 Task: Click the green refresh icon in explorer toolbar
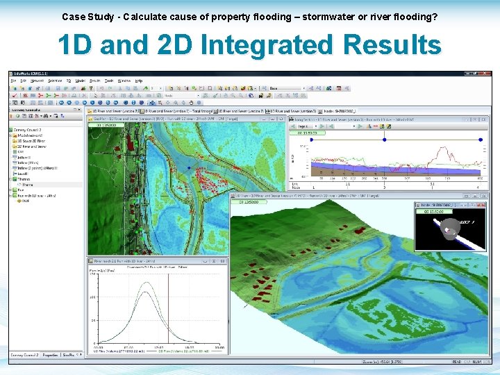(x=18, y=116)
